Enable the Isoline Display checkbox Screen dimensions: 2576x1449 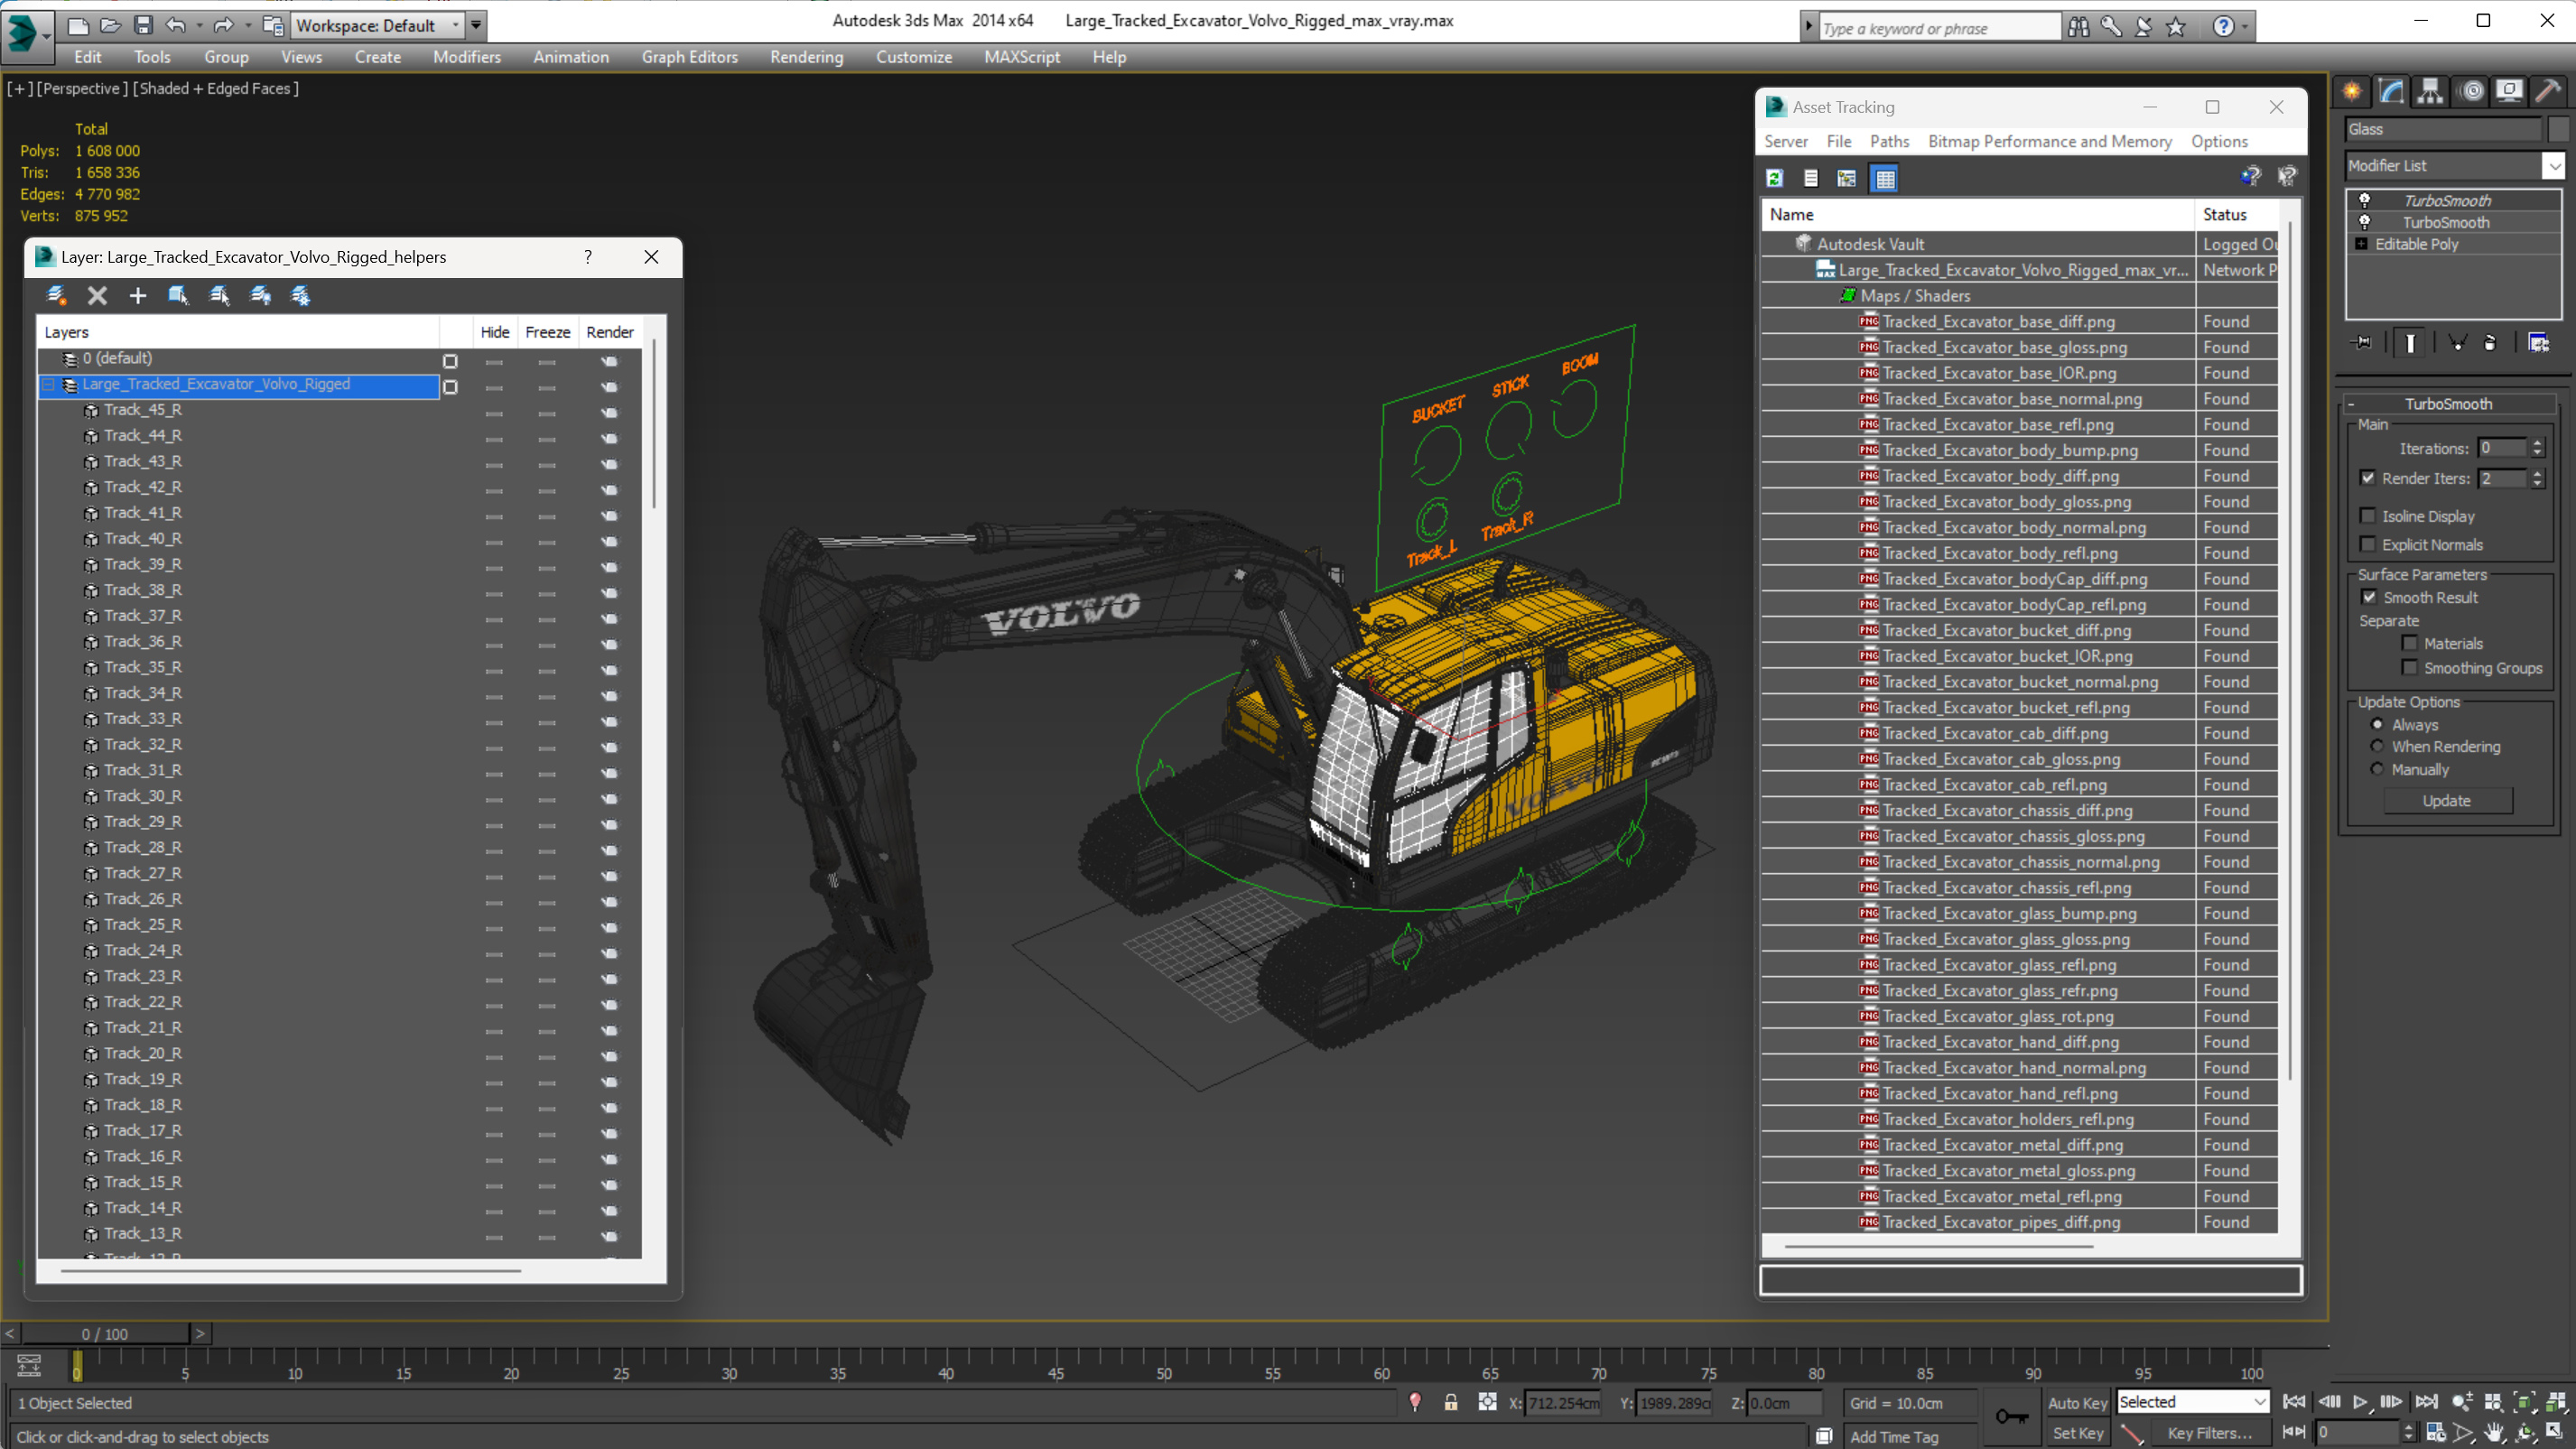coord(2368,516)
